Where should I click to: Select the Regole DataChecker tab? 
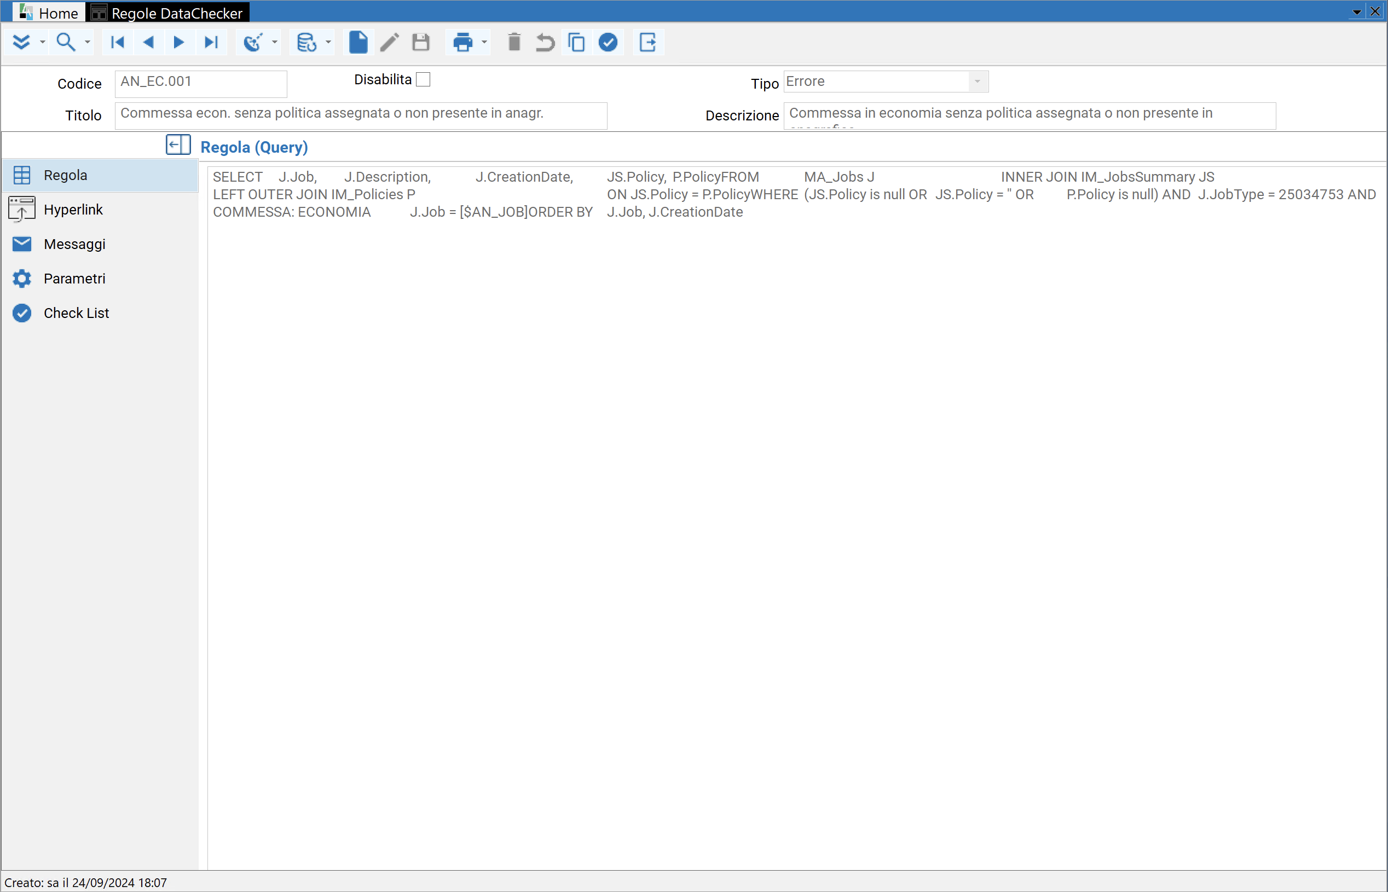click(x=167, y=13)
